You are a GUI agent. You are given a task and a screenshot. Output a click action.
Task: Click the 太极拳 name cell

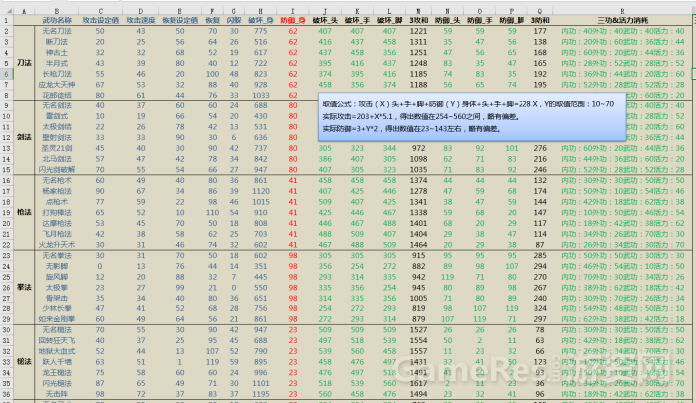point(57,287)
